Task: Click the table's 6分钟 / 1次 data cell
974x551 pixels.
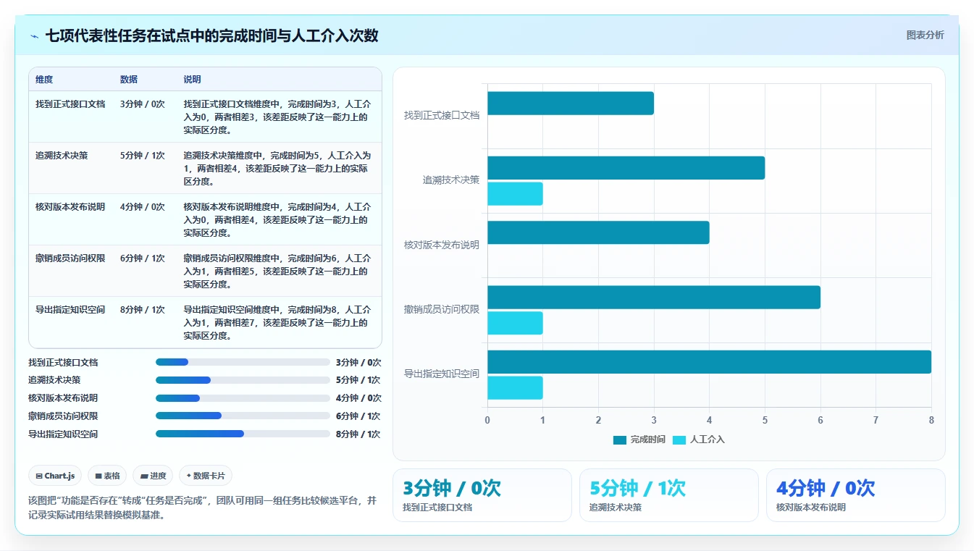Action: (x=143, y=258)
